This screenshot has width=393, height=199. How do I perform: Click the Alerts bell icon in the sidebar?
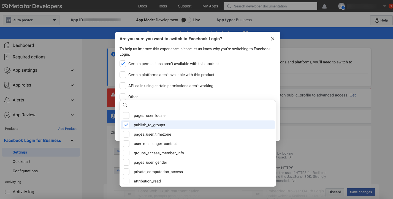click(7, 100)
